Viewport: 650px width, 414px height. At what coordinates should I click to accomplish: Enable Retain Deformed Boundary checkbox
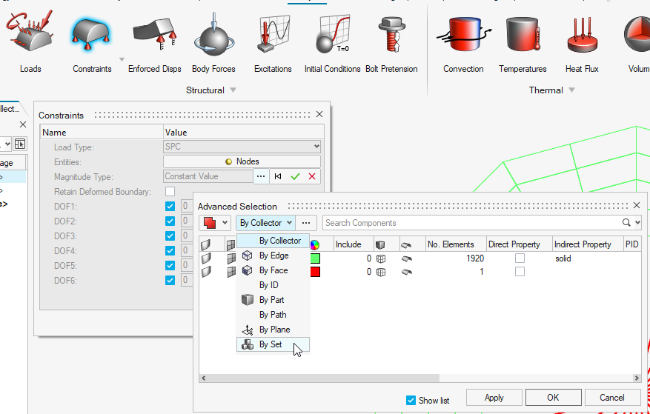[x=170, y=192]
